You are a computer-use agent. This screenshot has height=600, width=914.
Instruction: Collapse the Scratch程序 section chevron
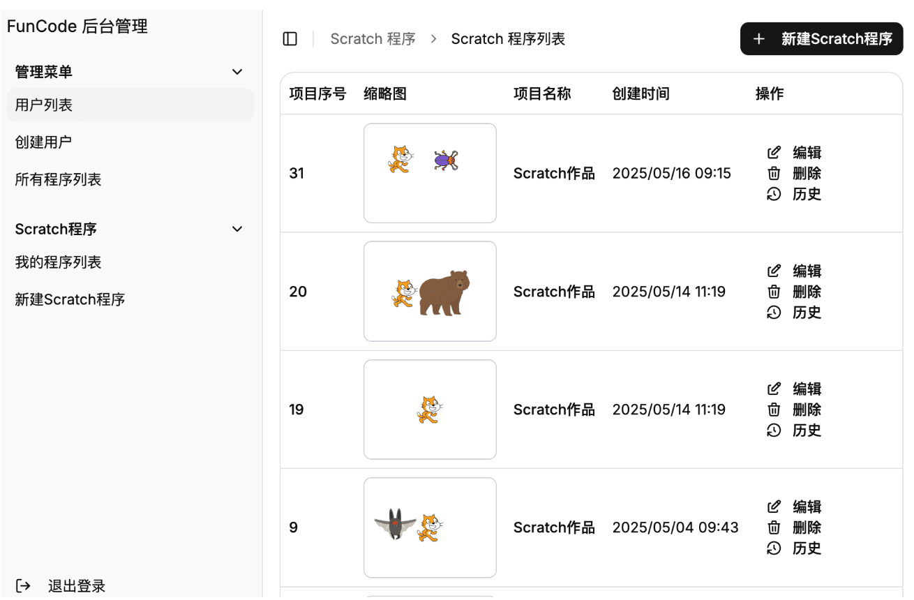[x=237, y=229]
